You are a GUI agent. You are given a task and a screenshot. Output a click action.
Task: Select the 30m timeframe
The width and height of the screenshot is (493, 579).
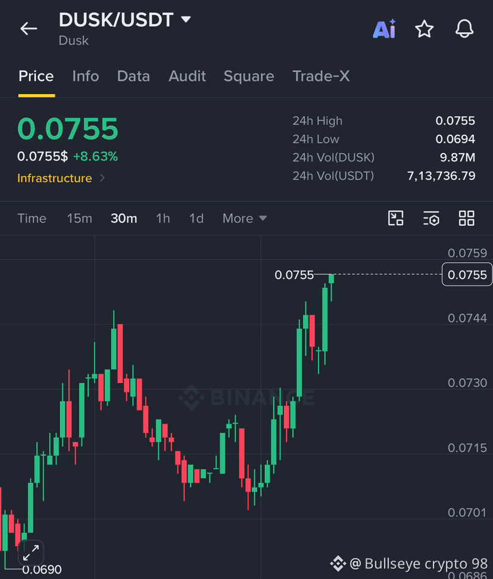124,218
